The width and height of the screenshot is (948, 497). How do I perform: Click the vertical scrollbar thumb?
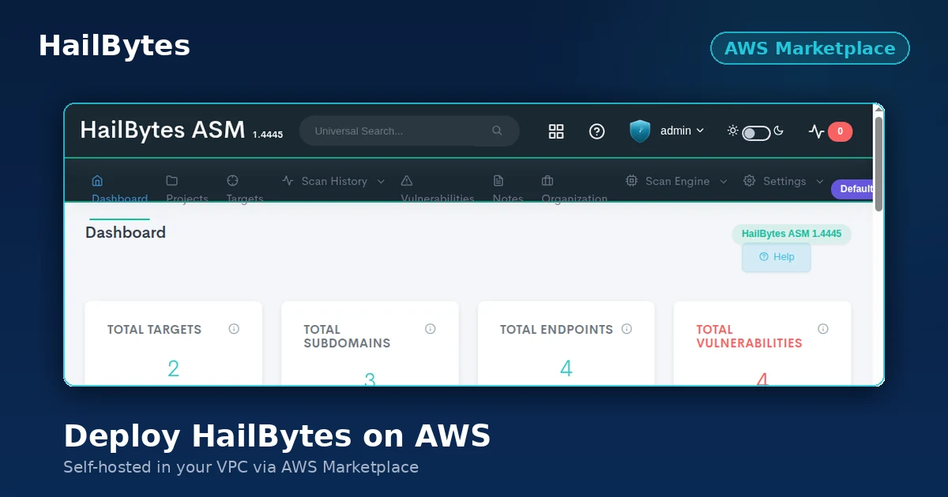point(878,163)
